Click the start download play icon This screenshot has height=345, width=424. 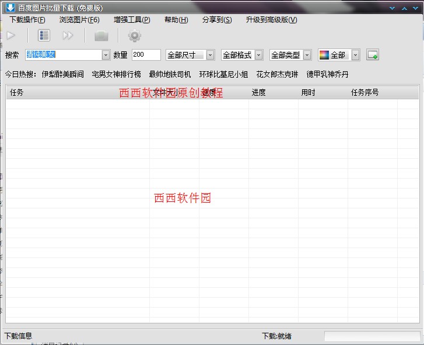[11, 36]
